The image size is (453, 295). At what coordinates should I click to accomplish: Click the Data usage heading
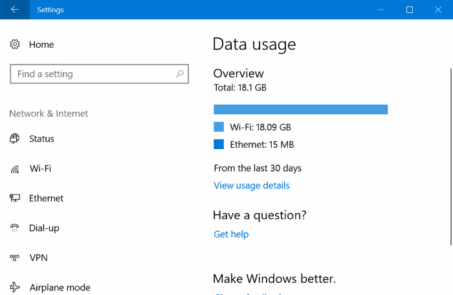(254, 45)
